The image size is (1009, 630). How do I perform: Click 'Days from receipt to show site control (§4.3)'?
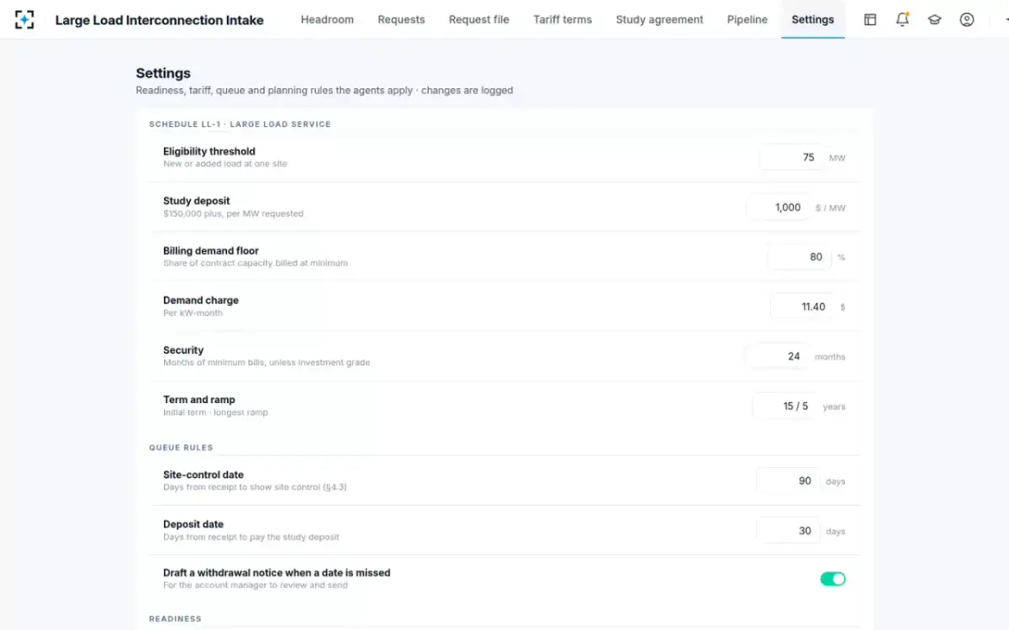click(255, 487)
